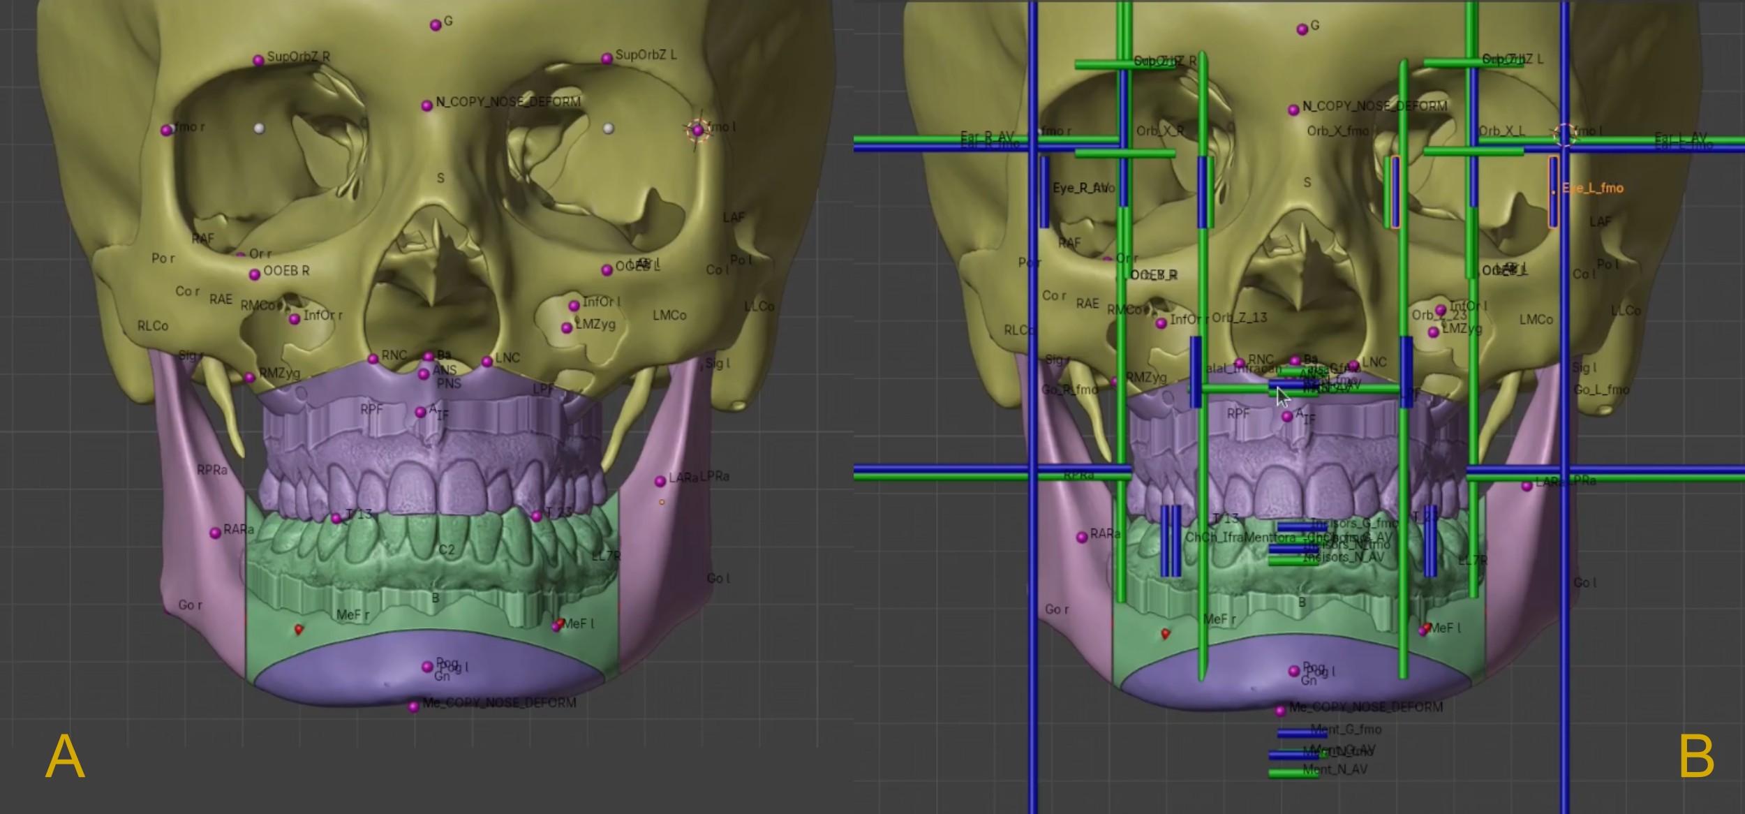Click the Me_COPY_NOSE_DEFORM landmark in panel A
Viewport: 1745px width, 814px height.
point(413,707)
